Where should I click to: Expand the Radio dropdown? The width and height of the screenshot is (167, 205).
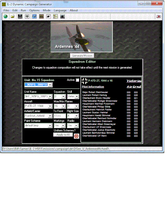tap(76, 126)
